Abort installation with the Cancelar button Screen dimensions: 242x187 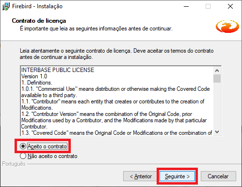218,176
